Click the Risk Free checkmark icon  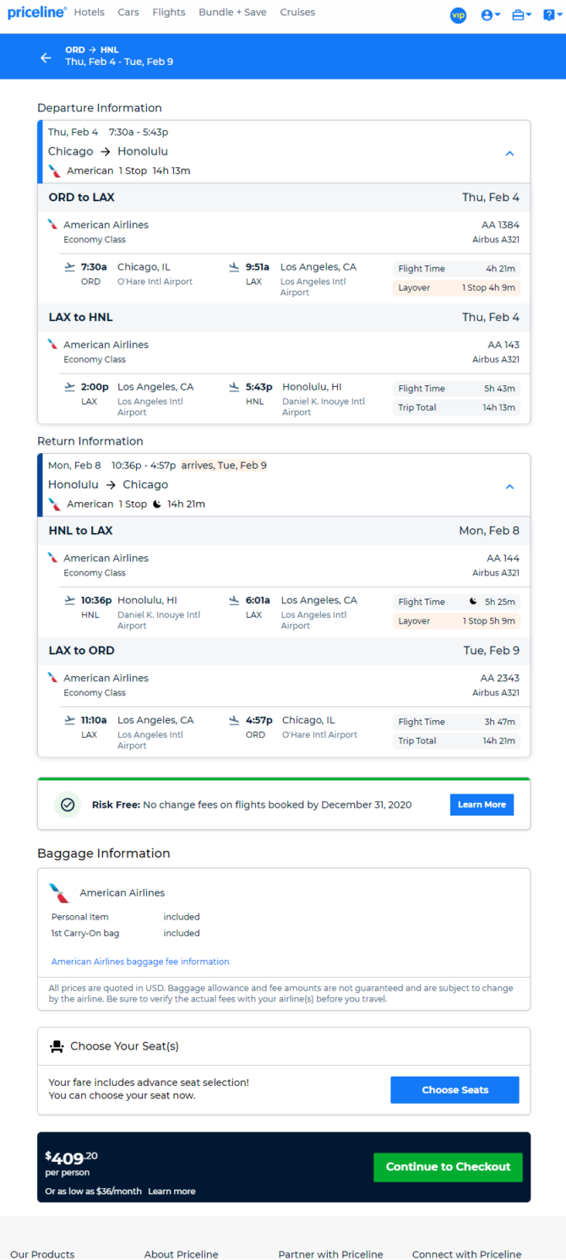click(68, 805)
